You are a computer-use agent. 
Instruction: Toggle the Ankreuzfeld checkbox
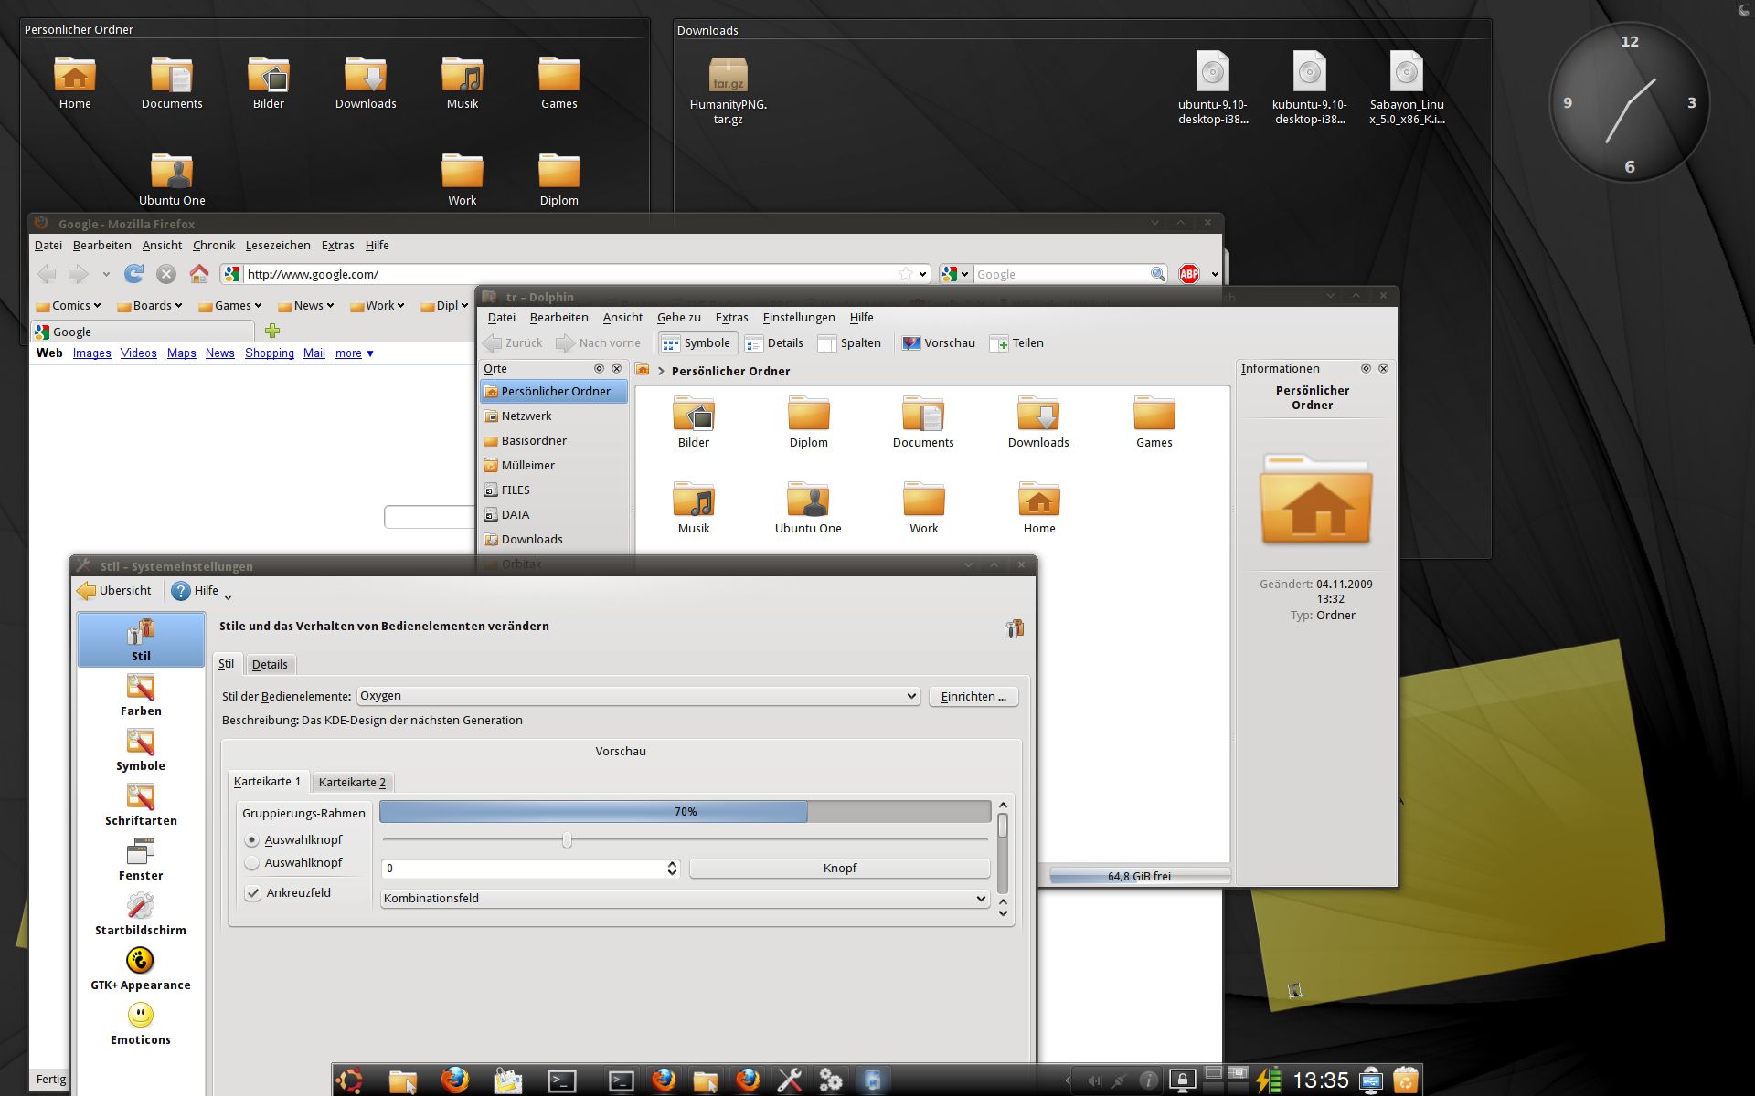pos(253,892)
